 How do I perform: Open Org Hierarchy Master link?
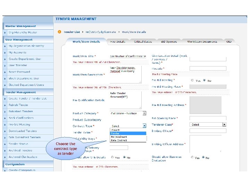[x=23, y=32]
